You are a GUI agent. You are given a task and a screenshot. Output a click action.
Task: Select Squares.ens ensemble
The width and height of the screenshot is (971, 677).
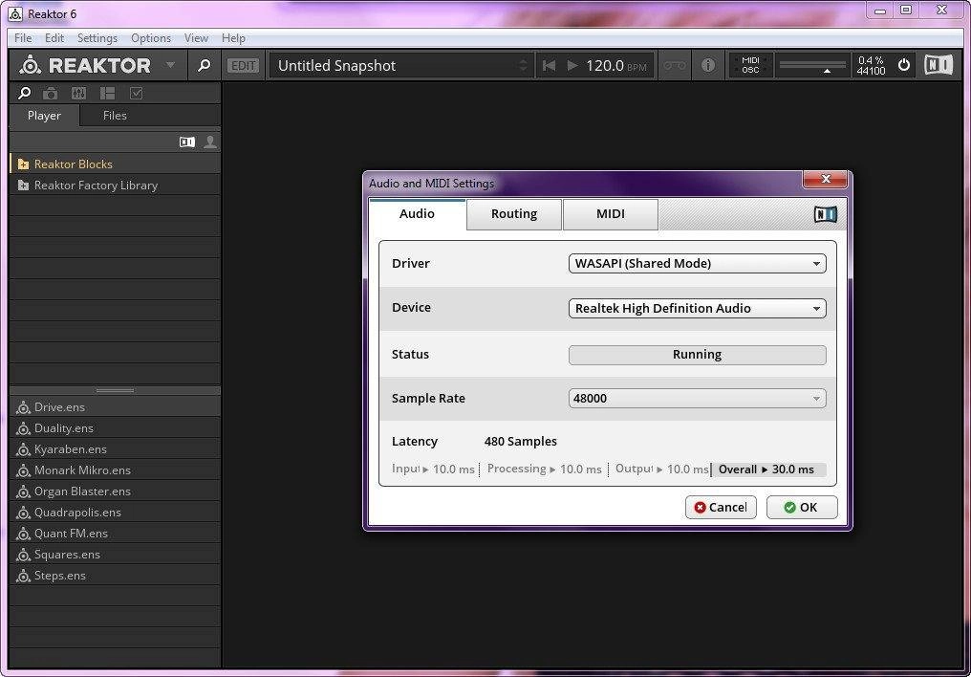point(116,555)
